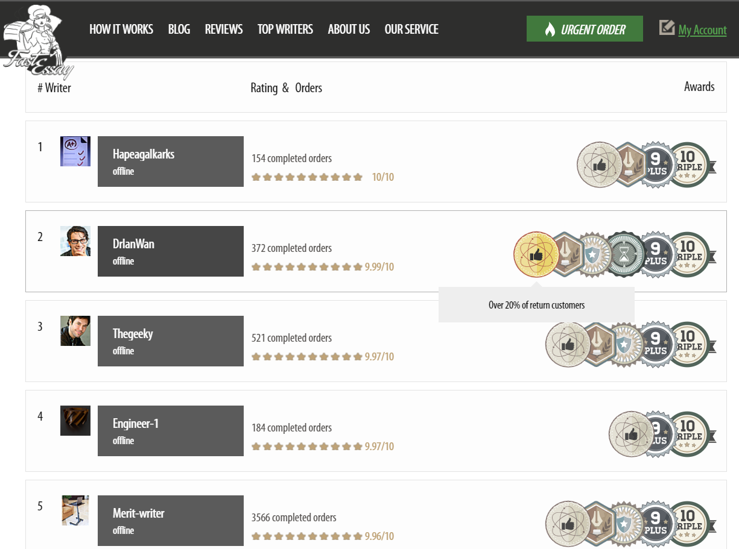Click Hapeagalkarks' 10 Triple ribbon badge

691,165
